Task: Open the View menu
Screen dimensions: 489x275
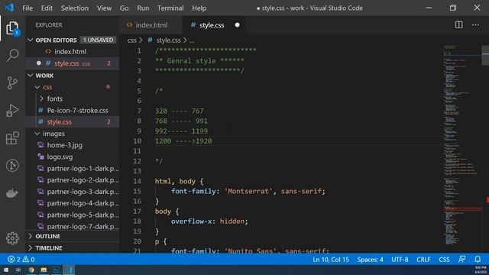Action: (104, 8)
